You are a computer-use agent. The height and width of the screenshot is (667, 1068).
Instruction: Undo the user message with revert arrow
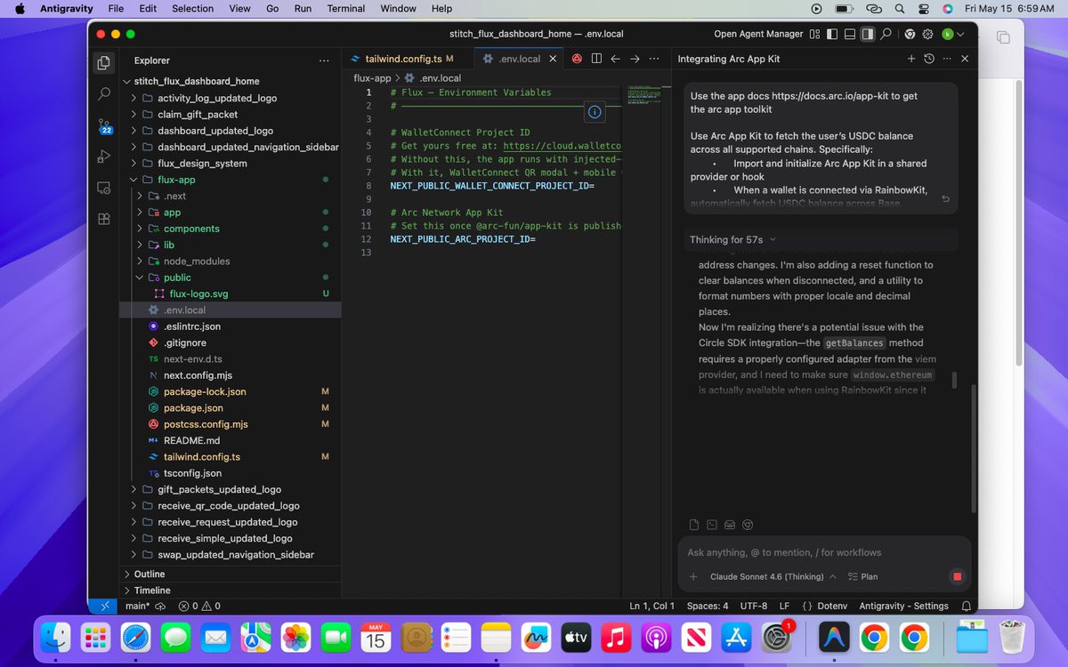coord(945,199)
